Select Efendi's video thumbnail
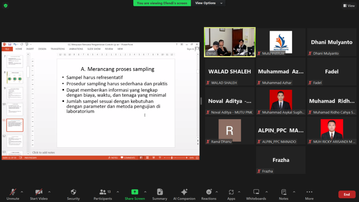The image size is (359, 202). pos(230,42)
